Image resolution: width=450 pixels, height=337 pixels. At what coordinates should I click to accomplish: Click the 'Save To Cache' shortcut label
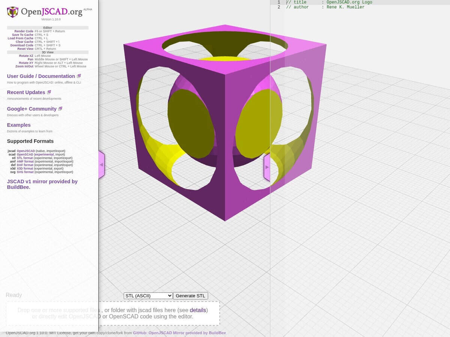[x=22, y=35]
